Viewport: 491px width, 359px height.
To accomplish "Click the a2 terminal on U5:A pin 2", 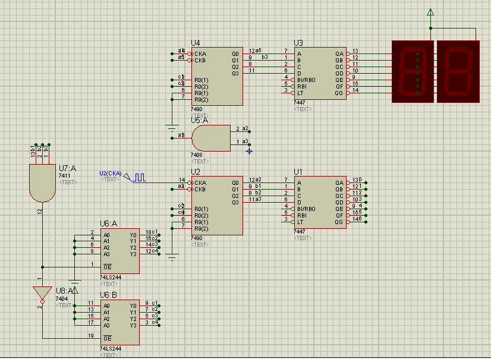I will coord(249,131).
